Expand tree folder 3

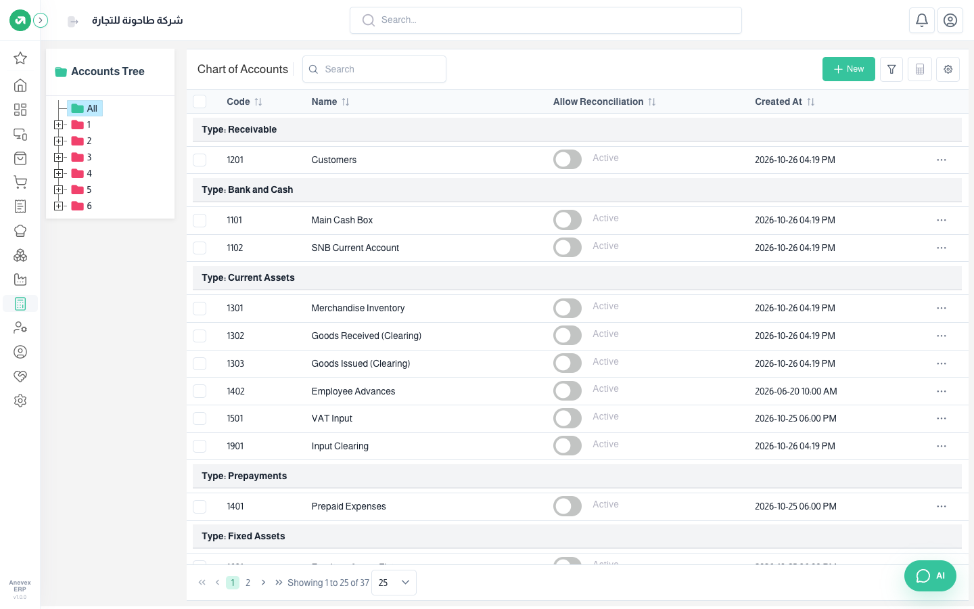(x=59, y=157)
